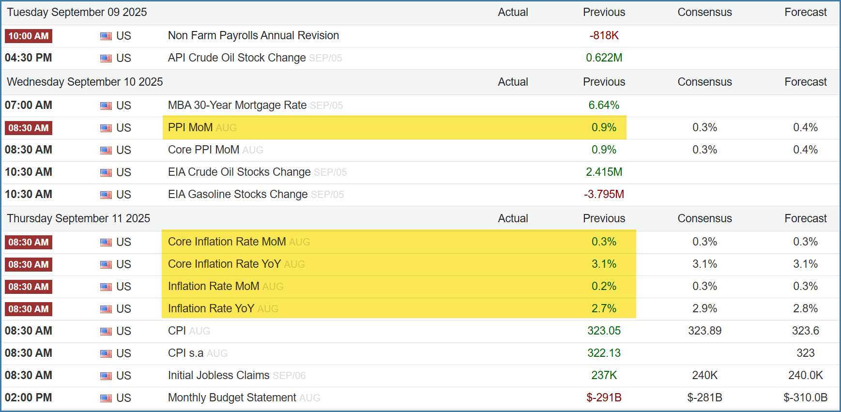Click previous value 322.13

(x=604, y=353)
